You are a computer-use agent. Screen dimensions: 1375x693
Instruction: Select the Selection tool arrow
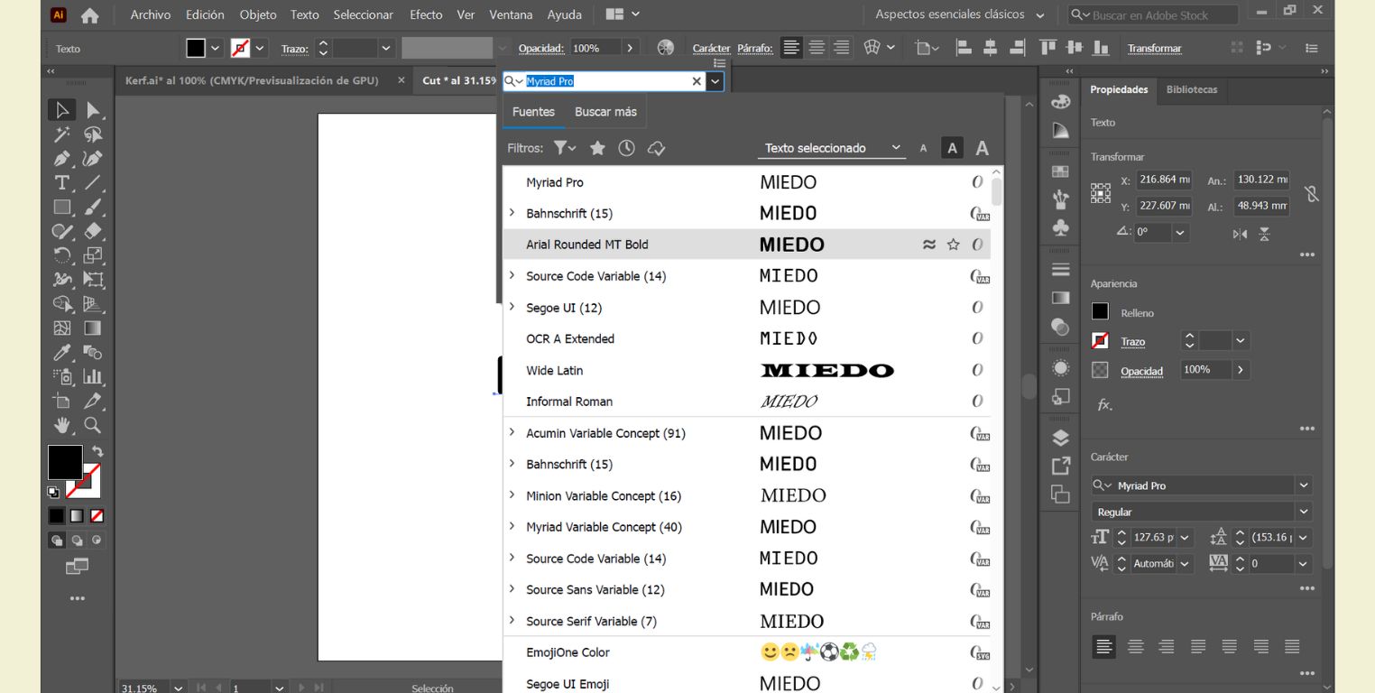61,110
